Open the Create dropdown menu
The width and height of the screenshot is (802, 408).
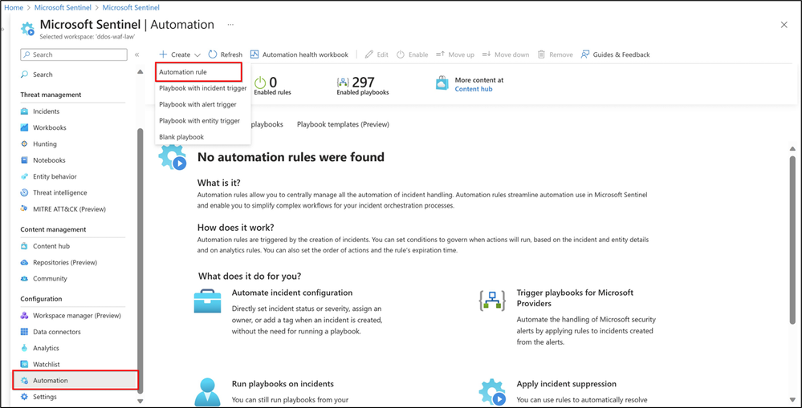(180, 55)
